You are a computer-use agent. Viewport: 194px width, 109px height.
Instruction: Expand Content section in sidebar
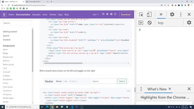pos(7,40)
